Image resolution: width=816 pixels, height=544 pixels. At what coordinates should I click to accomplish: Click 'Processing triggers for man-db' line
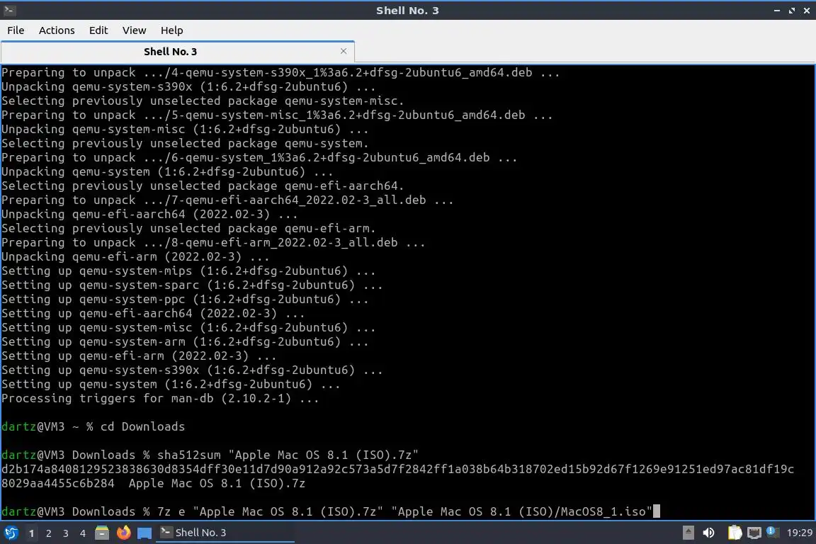click(160, 398)
